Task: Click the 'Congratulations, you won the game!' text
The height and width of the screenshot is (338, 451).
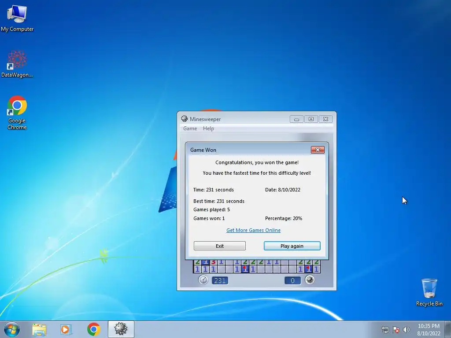Action: click(257, 162)
